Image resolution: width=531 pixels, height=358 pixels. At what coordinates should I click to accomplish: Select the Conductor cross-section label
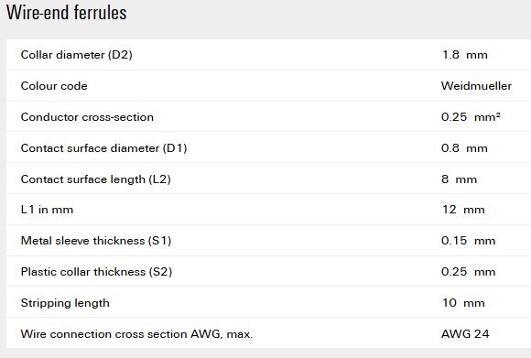pos(87,117)
